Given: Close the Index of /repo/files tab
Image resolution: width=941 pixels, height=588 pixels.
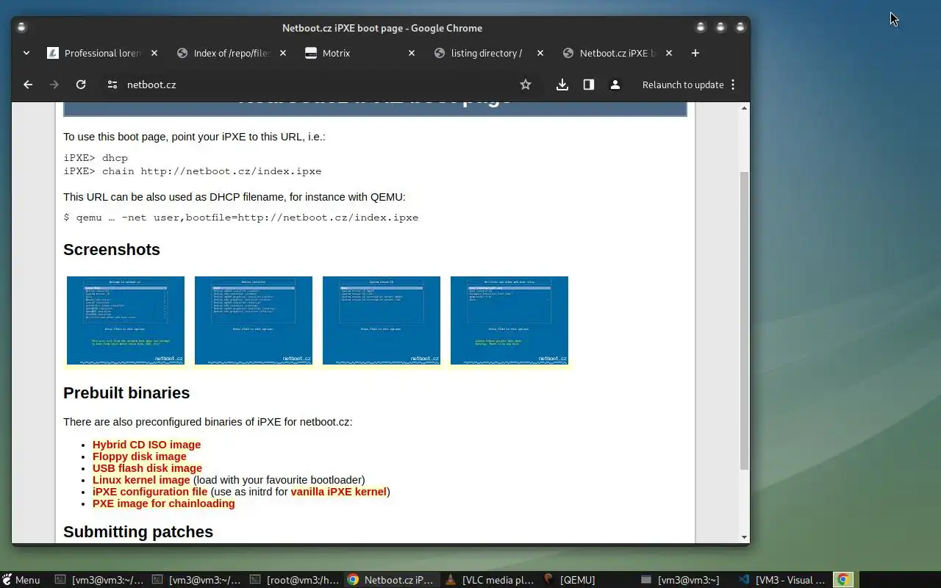Looking at the screenshot, I should tap(283, 53).
